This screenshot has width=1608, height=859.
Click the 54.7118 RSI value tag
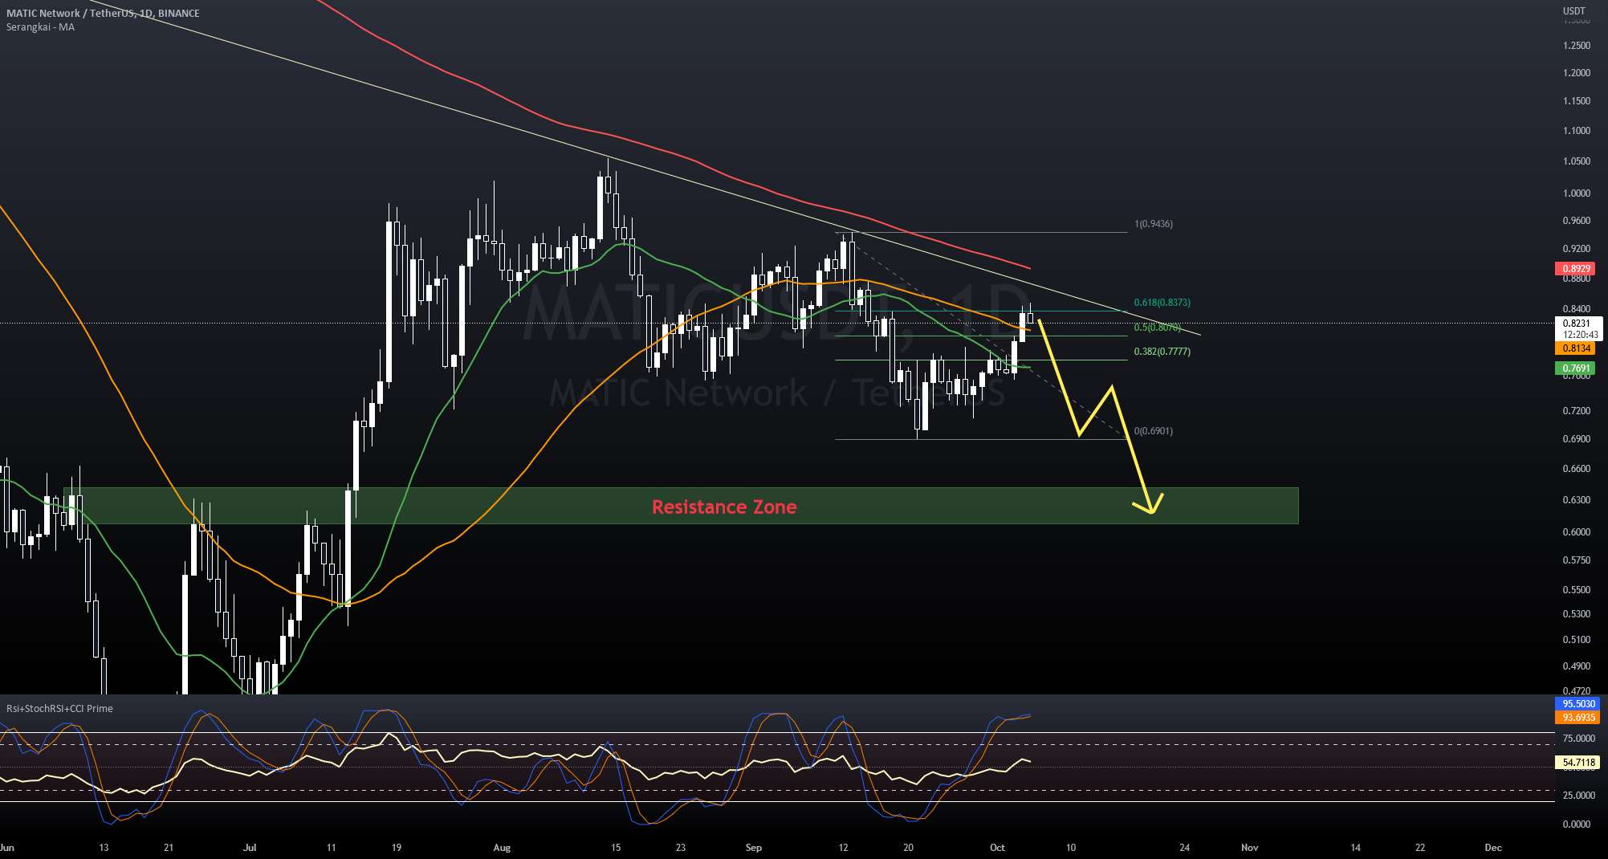pyautogui.click(x=1577, y=763)
